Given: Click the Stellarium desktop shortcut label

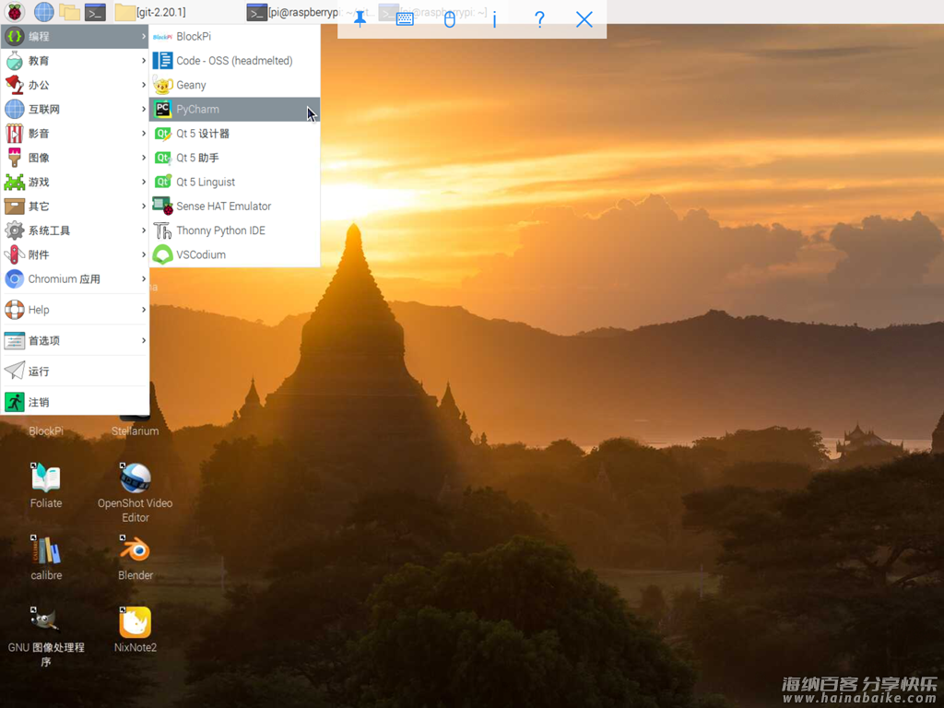Looking at the screenshot, I should point(135,431).
